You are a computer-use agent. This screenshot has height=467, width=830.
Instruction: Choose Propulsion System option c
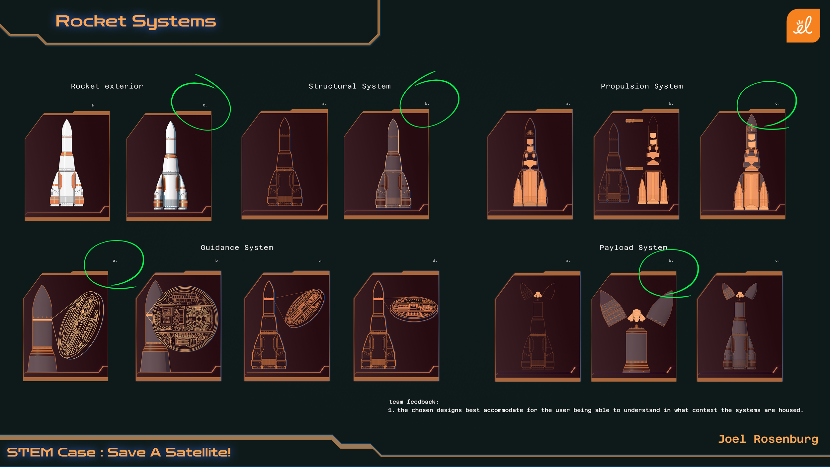point(743,164)
